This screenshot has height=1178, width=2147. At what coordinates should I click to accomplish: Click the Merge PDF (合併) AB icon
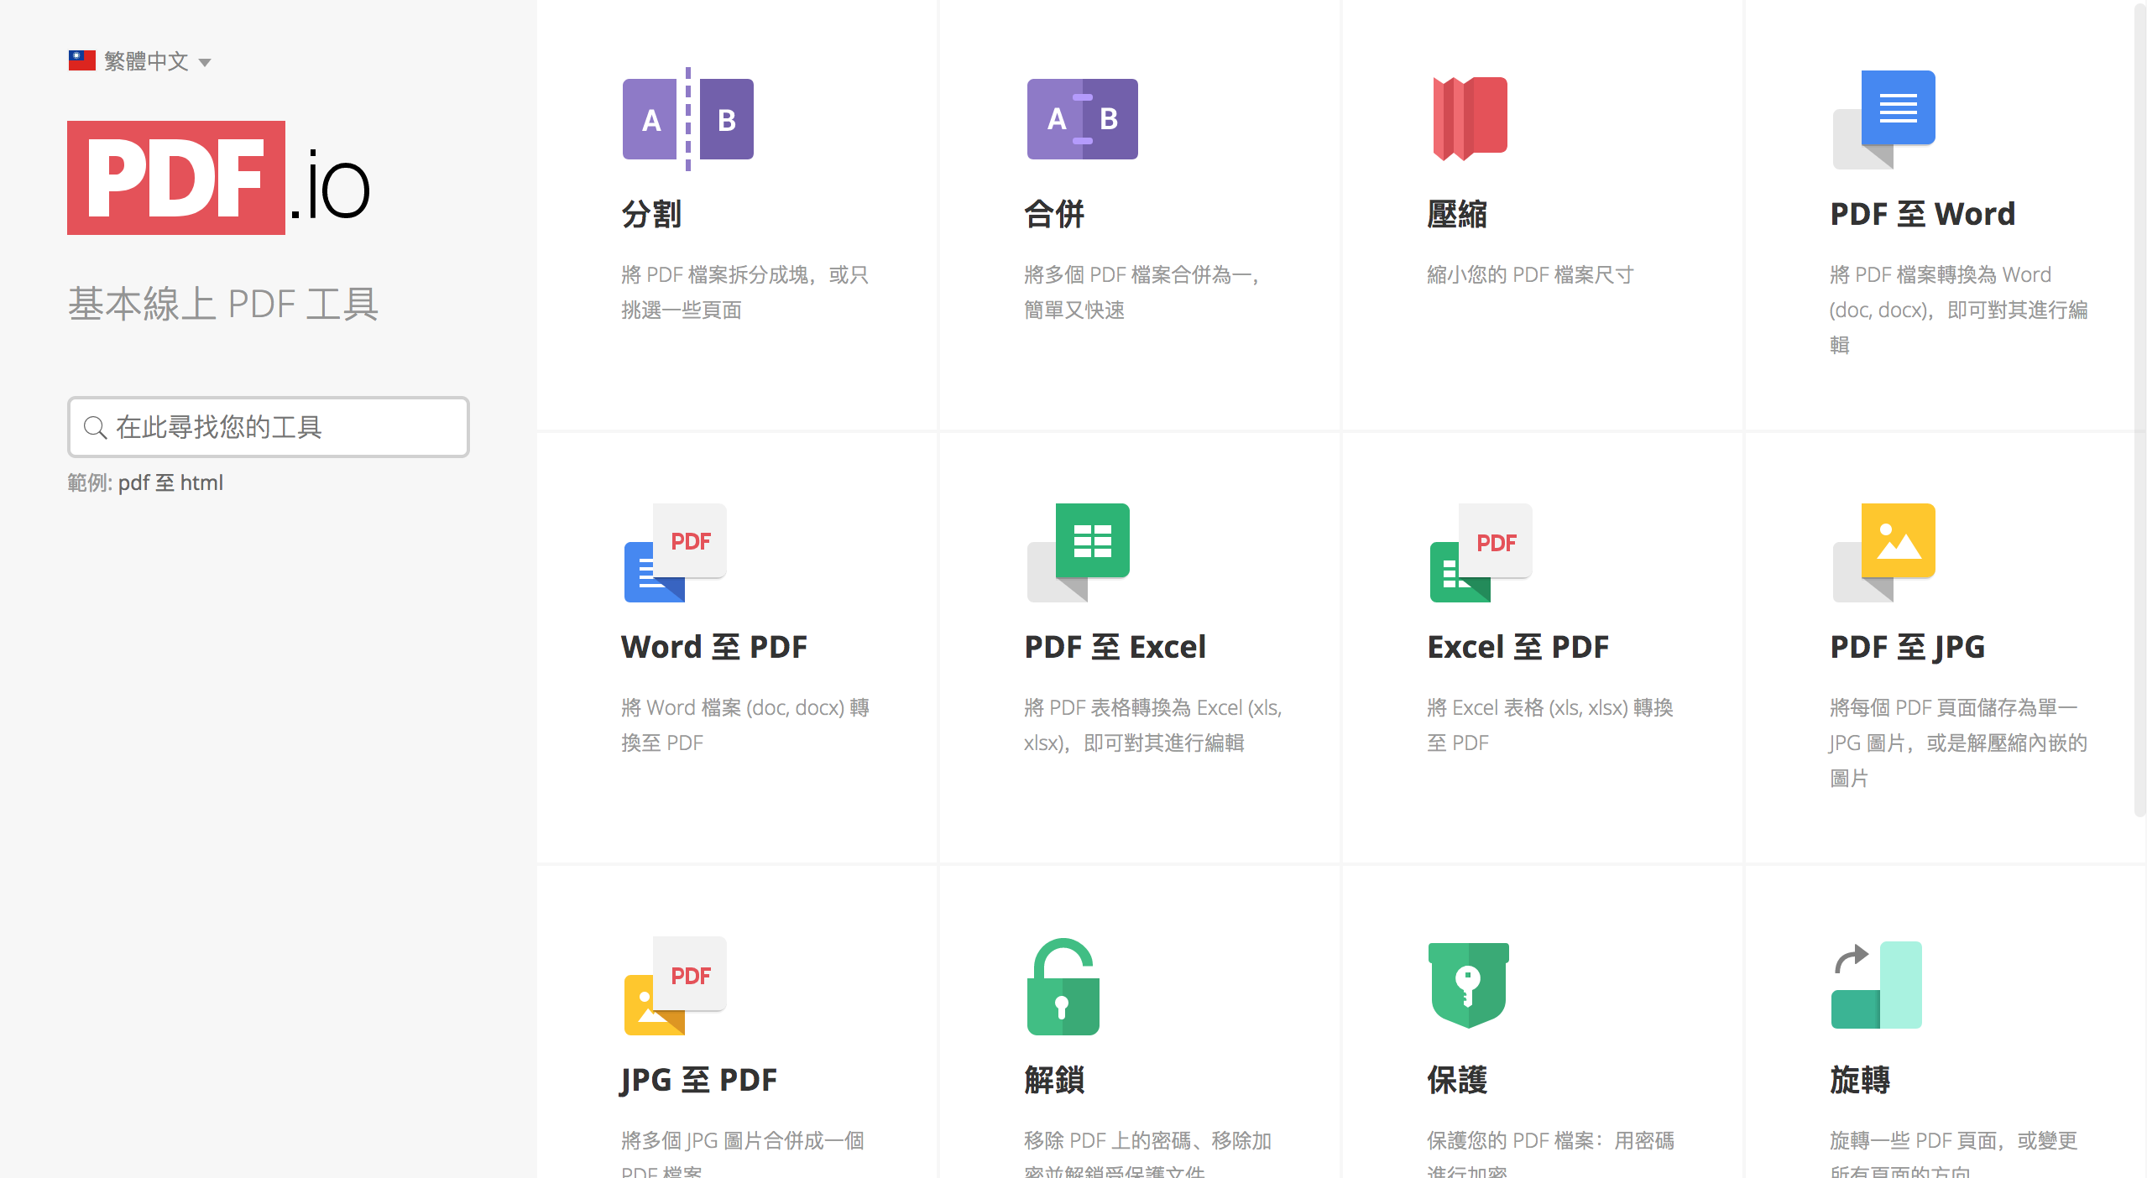[x=1082, y=119]
